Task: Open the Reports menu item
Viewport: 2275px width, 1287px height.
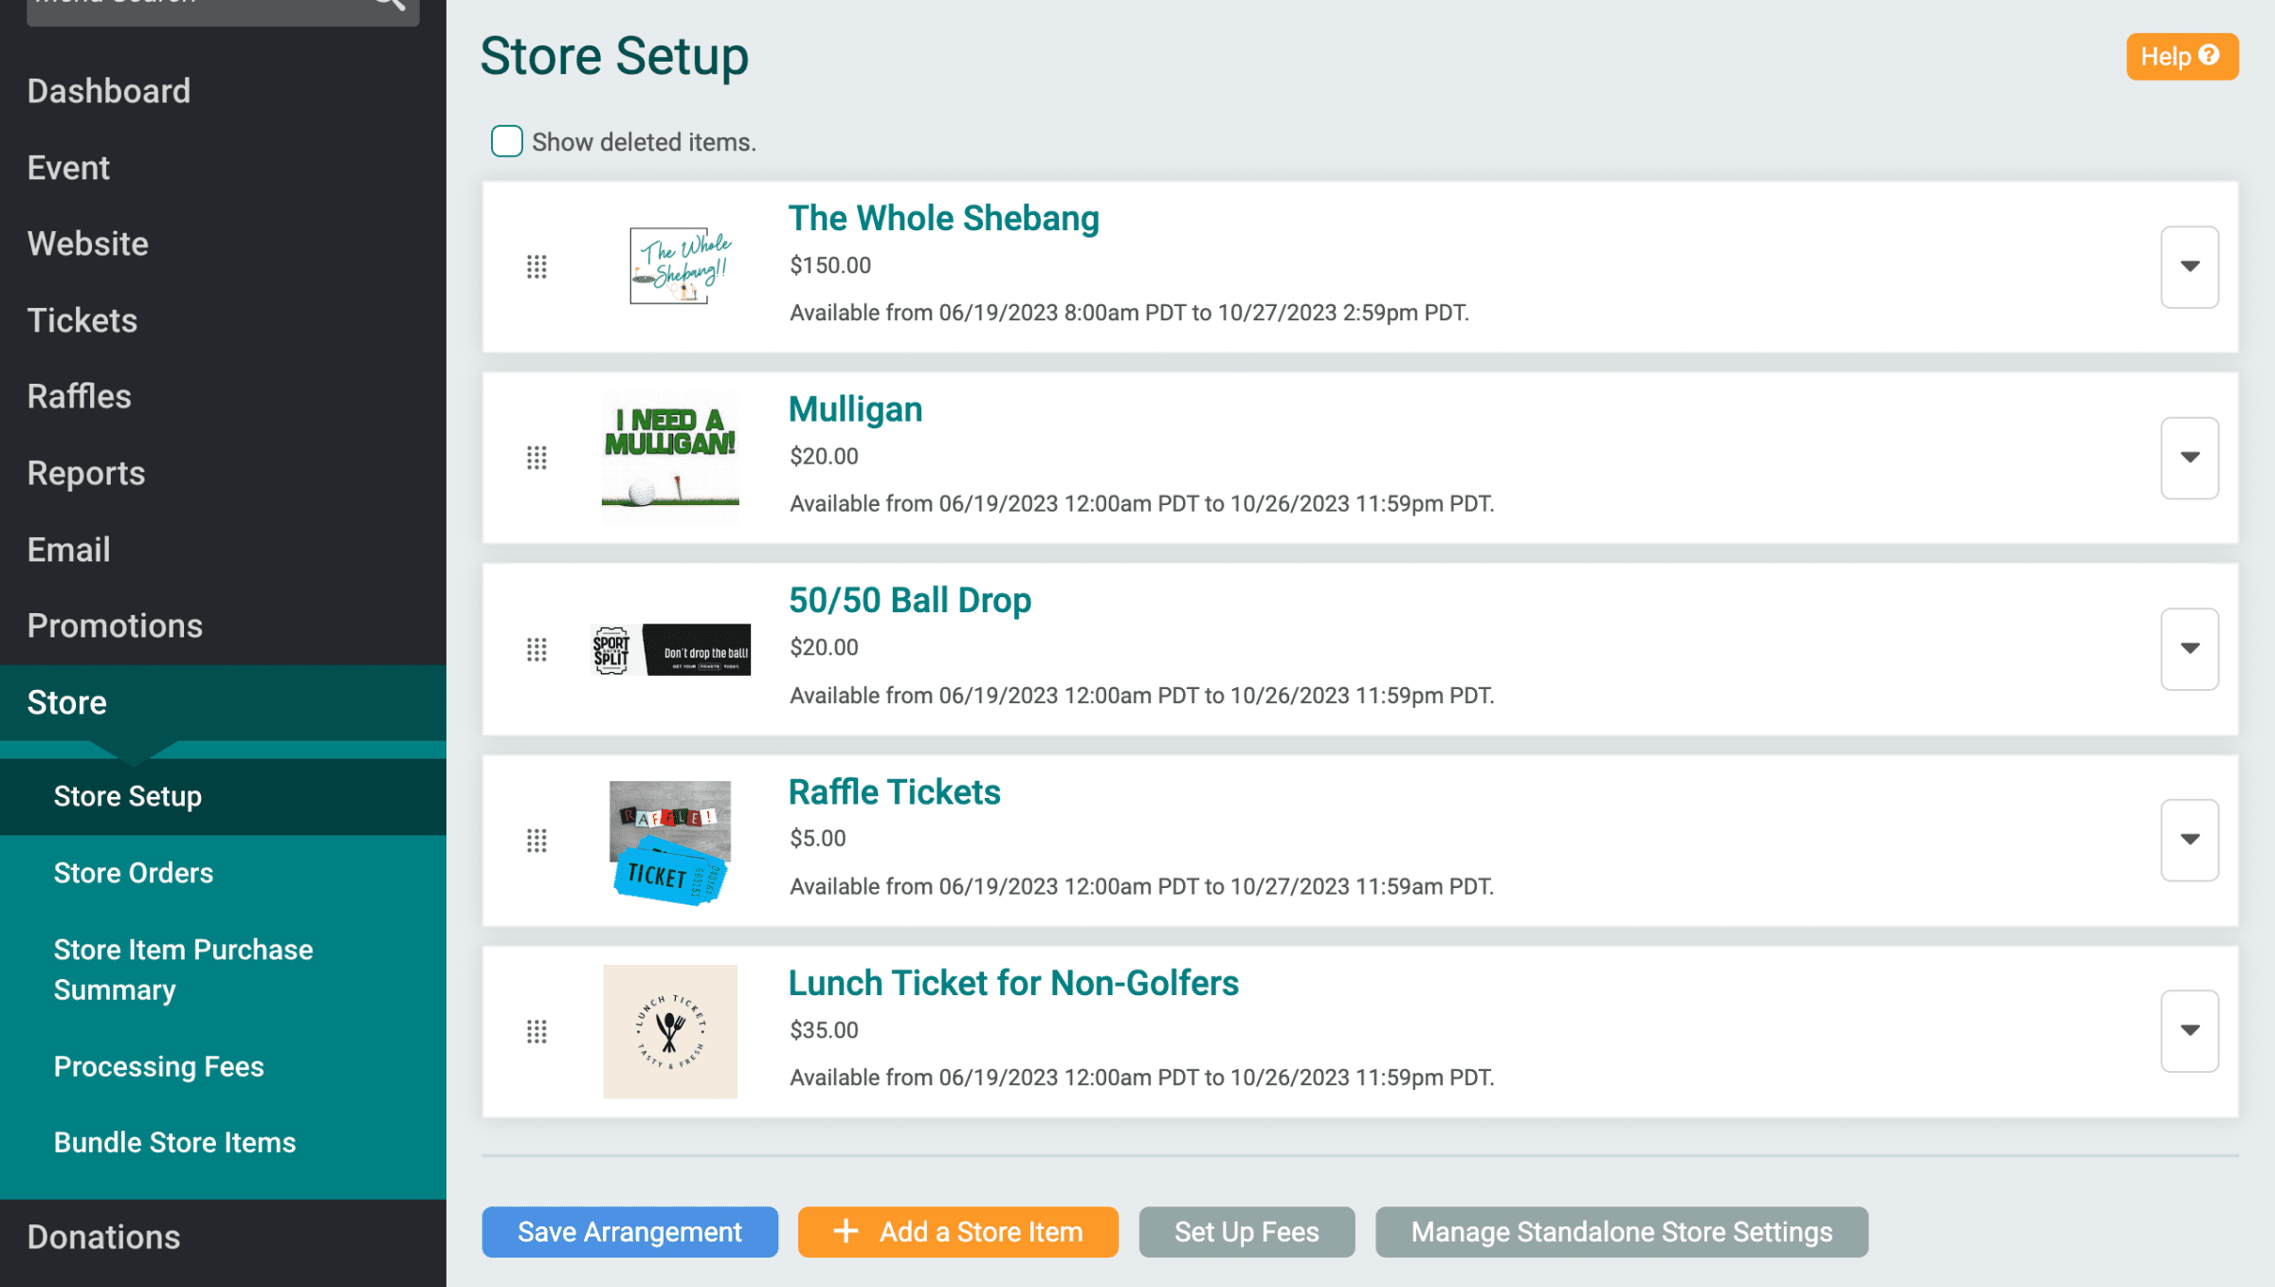Action: [x=85, y=472]
